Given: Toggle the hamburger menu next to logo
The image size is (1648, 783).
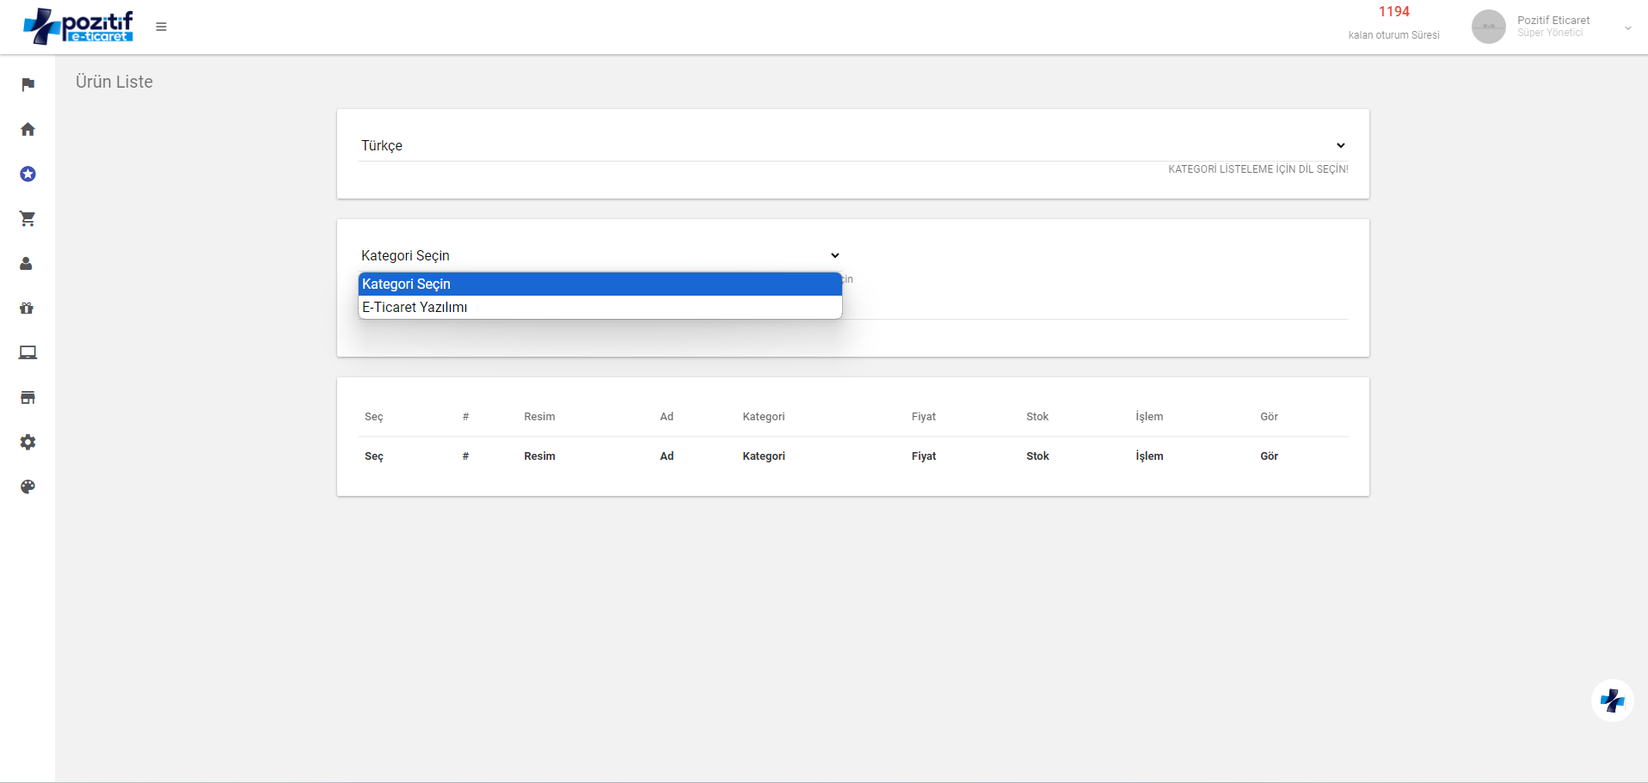Looking at the screenshot, I should [x=161, y=27].
